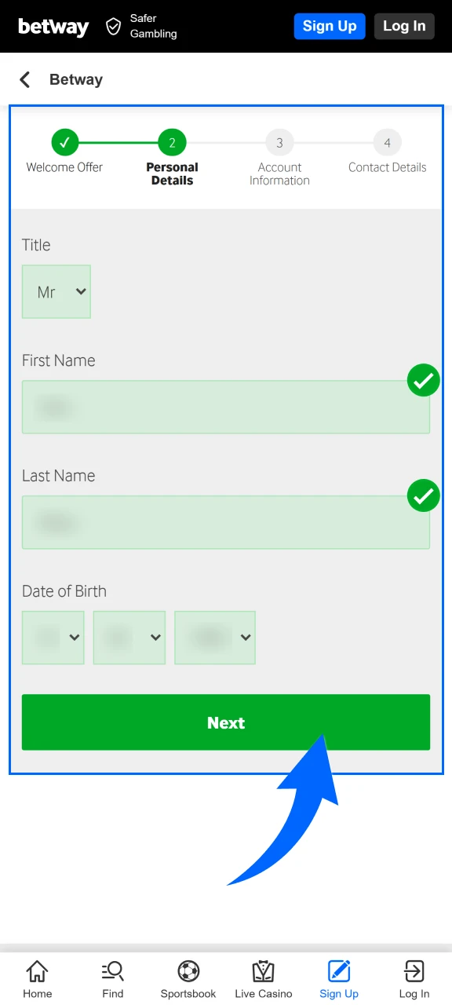The image size is (452, 1005).
Task: Open the Title dropdown showing Mr
Action: [56, 291]
